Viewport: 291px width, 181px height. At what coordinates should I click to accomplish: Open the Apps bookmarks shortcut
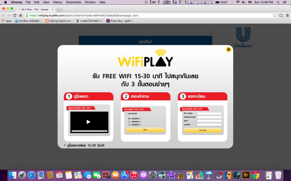[x=7, y=21]
